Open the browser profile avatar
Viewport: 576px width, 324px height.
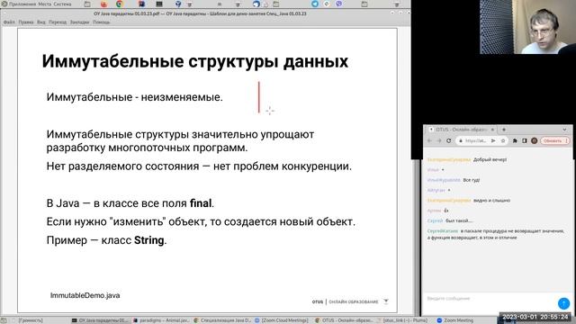(x=534, y=140)
